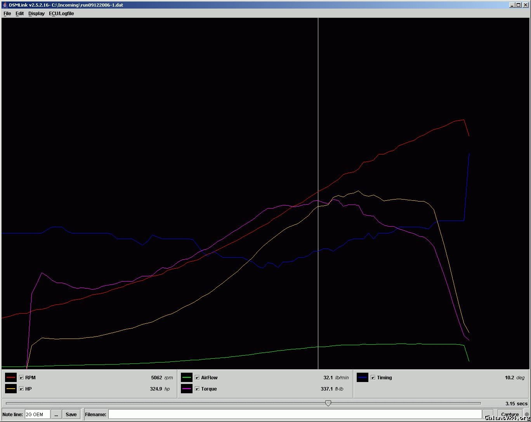Image resolution: width=531 pixels, height=422 pixels.
Task: Click the red RPM color swatch
Action: click(x=11, y=377)
